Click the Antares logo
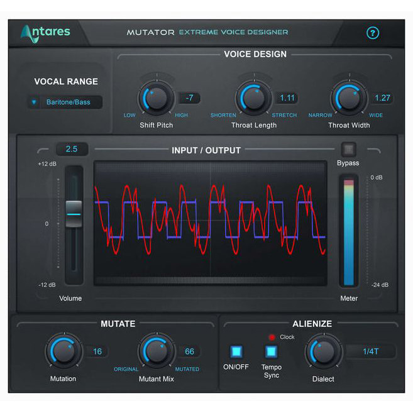 [45, 33]
